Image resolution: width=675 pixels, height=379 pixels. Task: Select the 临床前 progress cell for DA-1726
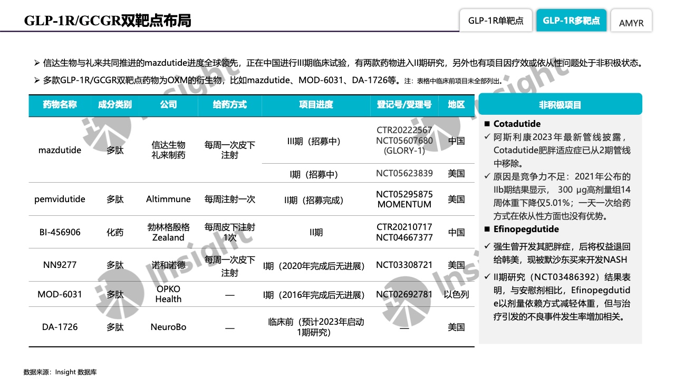[316, 327]
